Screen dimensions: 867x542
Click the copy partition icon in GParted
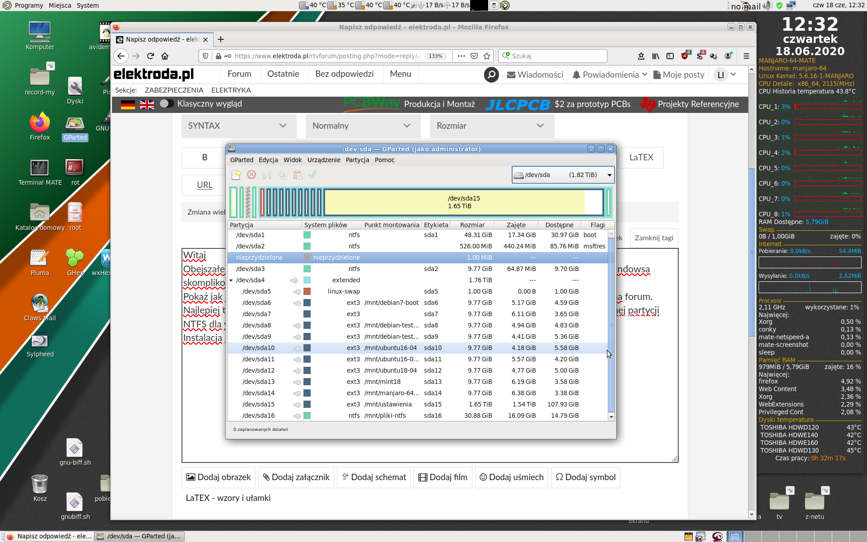tap(282, 175)
